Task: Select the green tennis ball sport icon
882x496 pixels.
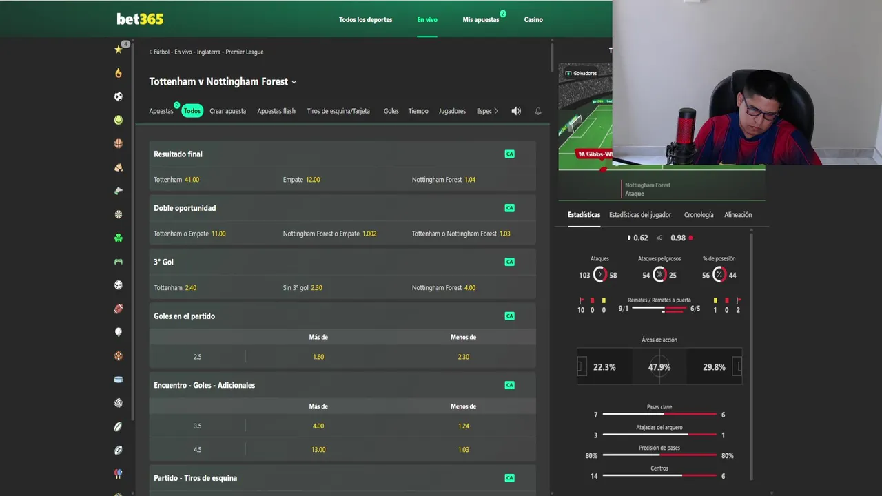Action: (119, 120)
